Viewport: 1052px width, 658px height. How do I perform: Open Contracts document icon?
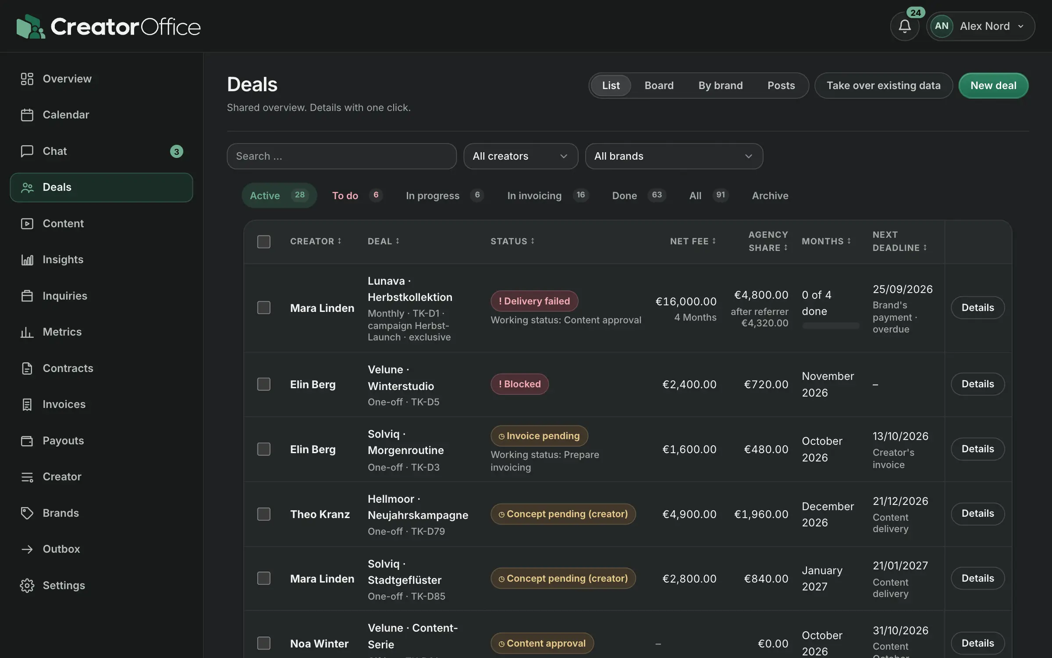coord(27,368)
